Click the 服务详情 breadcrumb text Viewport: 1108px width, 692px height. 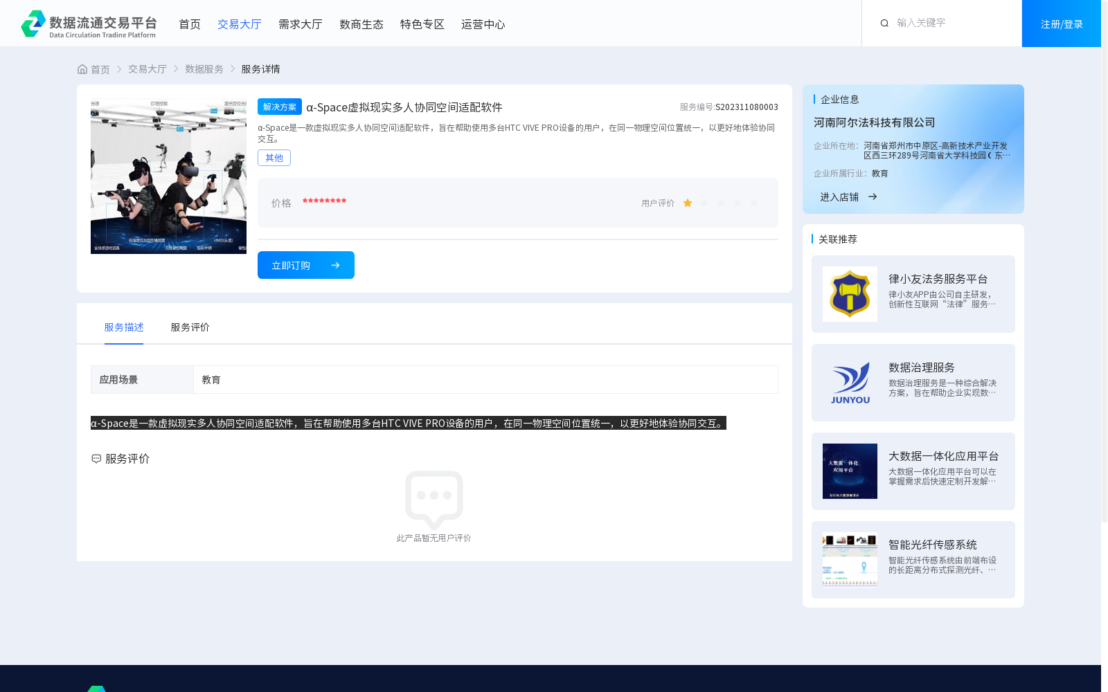point(260,69)
